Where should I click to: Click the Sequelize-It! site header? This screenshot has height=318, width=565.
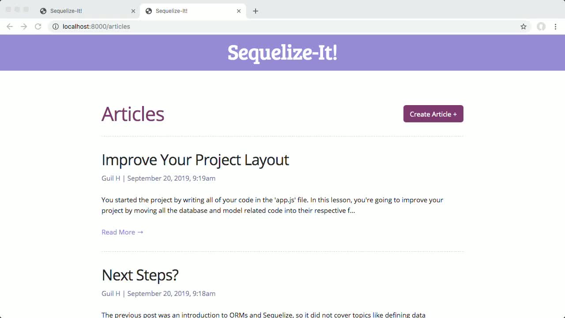pos(282,53)
